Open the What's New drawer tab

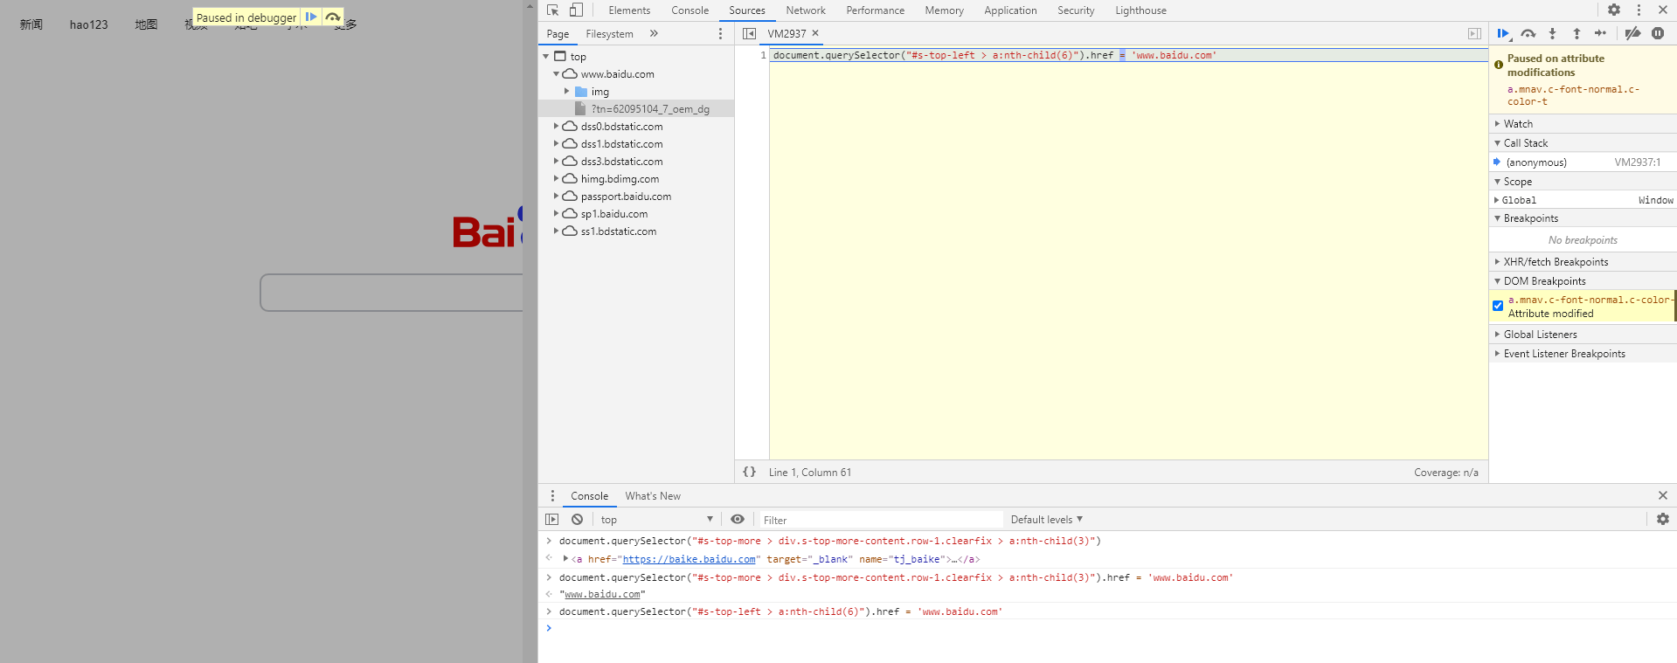(652, 496)
